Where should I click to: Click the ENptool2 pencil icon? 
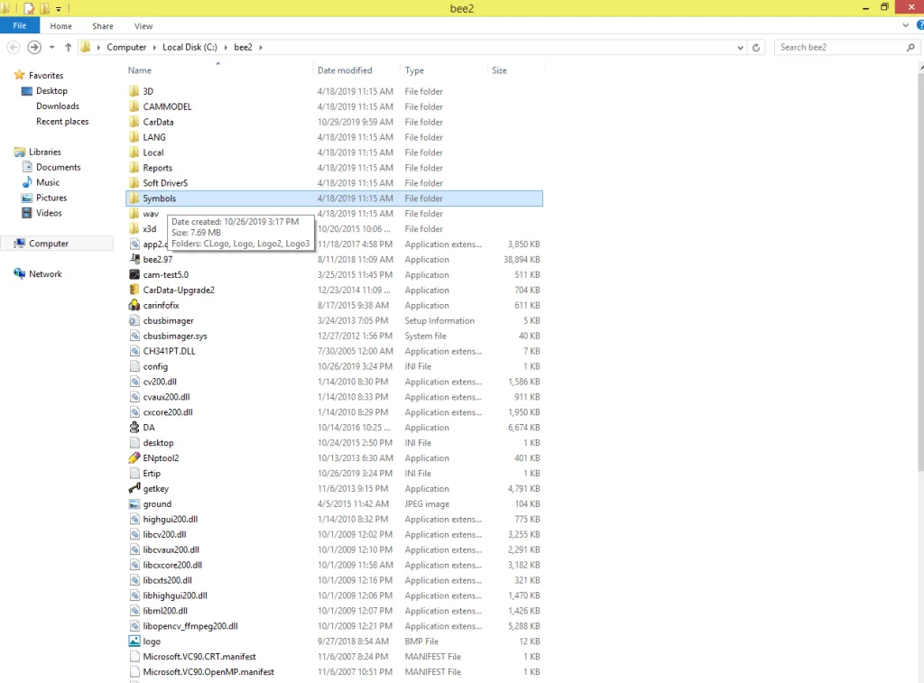[134, 458]
